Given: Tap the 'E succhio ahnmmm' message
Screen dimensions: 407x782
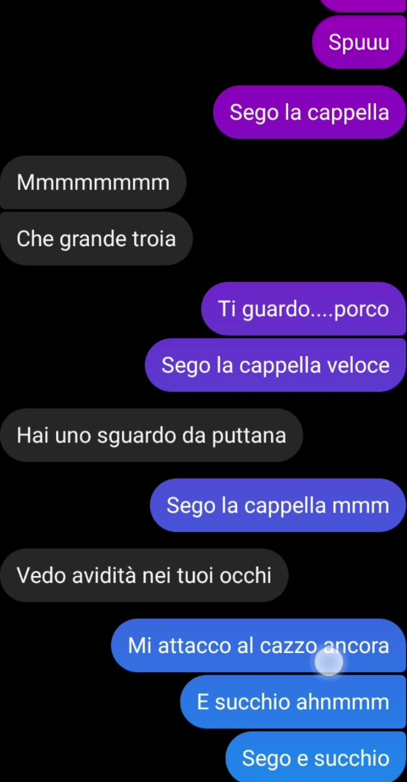Looking at the screenshot, I should [x=294, y=701].
